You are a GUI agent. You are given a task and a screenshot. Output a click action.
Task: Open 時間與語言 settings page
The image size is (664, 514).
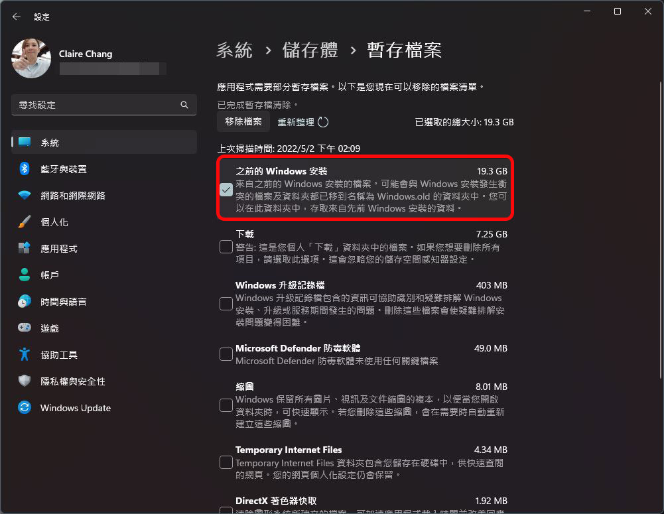coord(103,302)
